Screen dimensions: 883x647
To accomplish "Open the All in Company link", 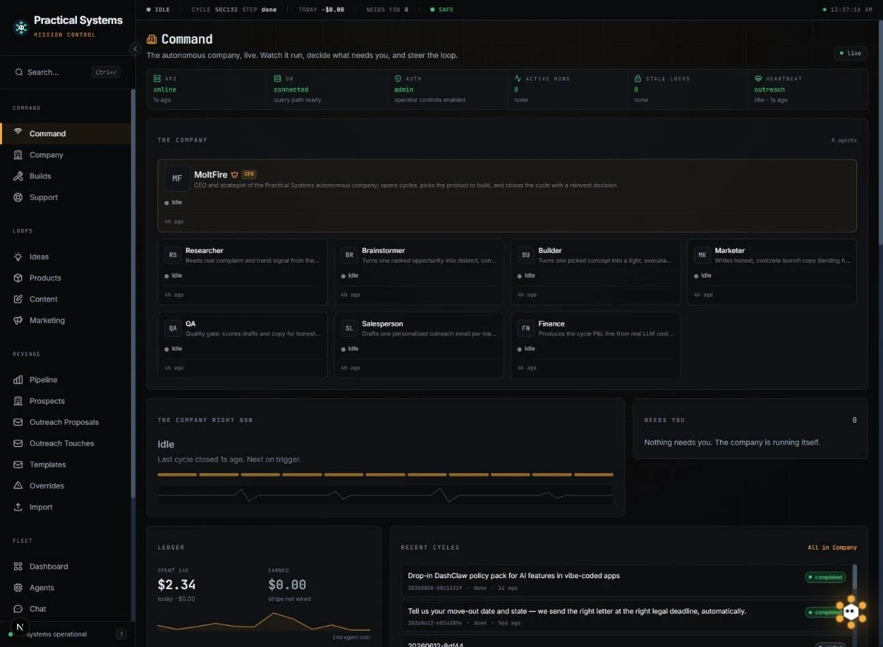I will (832, 547).
